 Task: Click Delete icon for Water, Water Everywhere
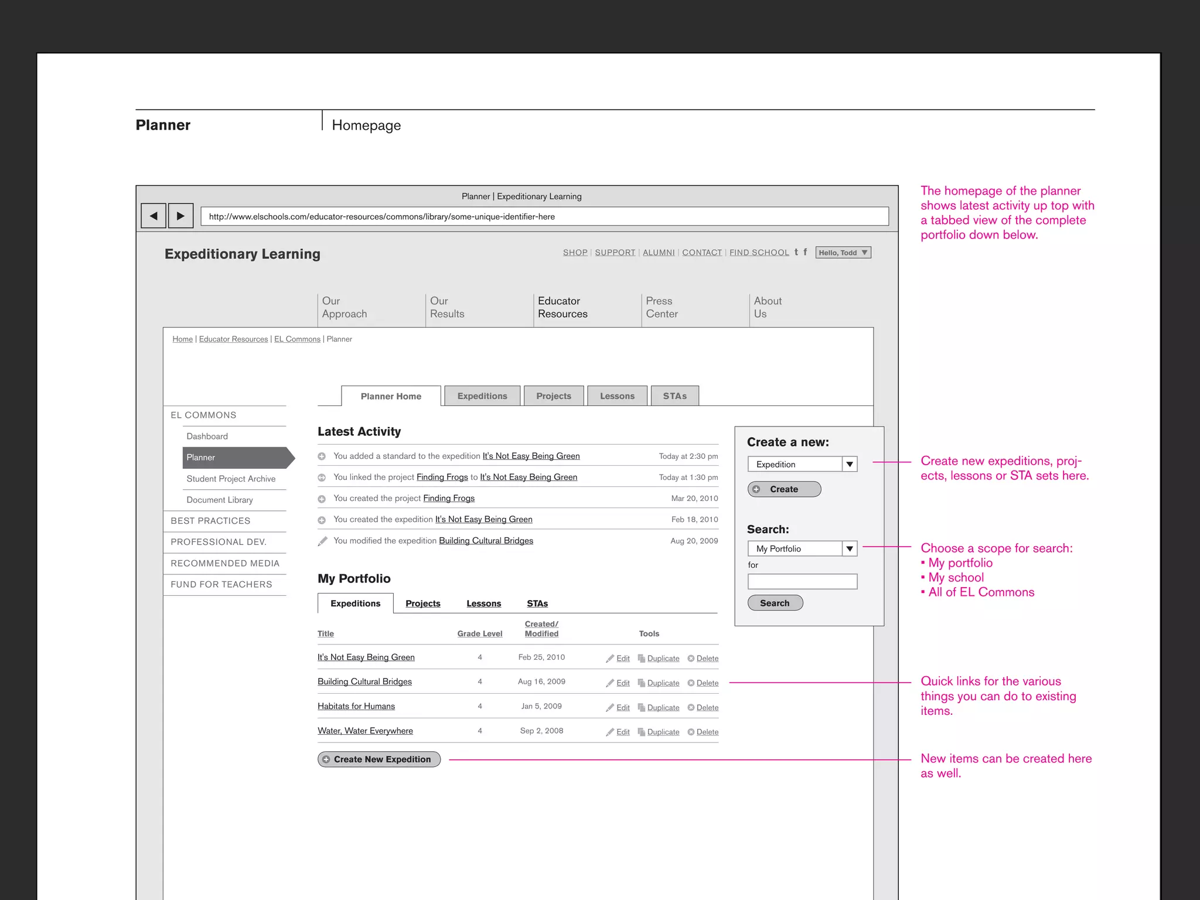[x=691, y=732]
